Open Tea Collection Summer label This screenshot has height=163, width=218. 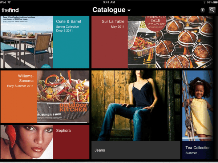[x=198, y=150]
